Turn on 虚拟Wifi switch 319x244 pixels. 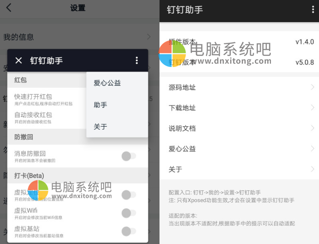pyautogui.click(x=129, y=213)
